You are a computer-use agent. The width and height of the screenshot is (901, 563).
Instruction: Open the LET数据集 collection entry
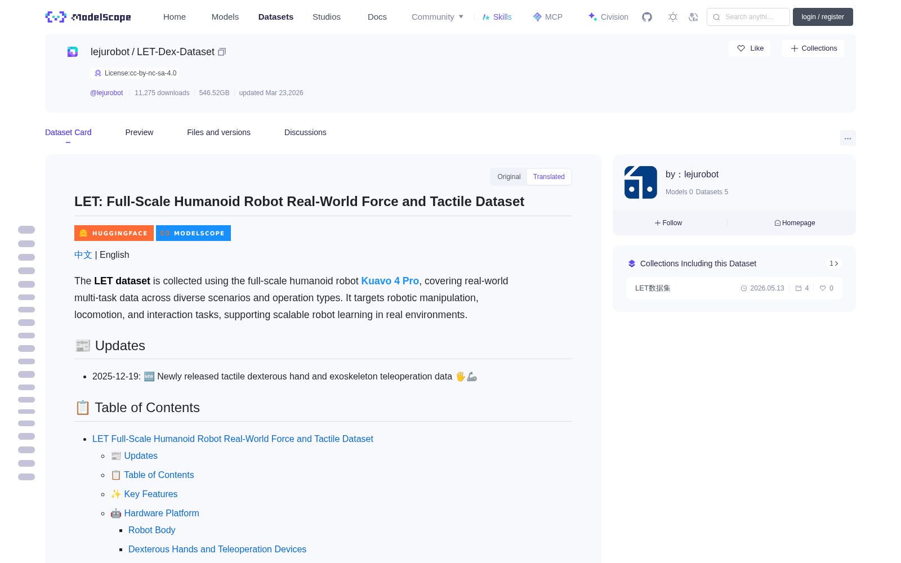click(x=734, y=288)
